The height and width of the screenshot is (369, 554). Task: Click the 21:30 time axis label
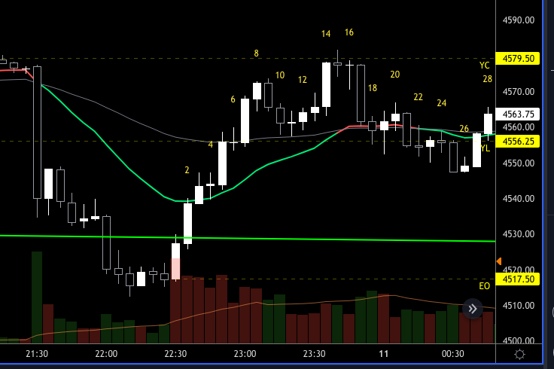[x=37, y=354]
